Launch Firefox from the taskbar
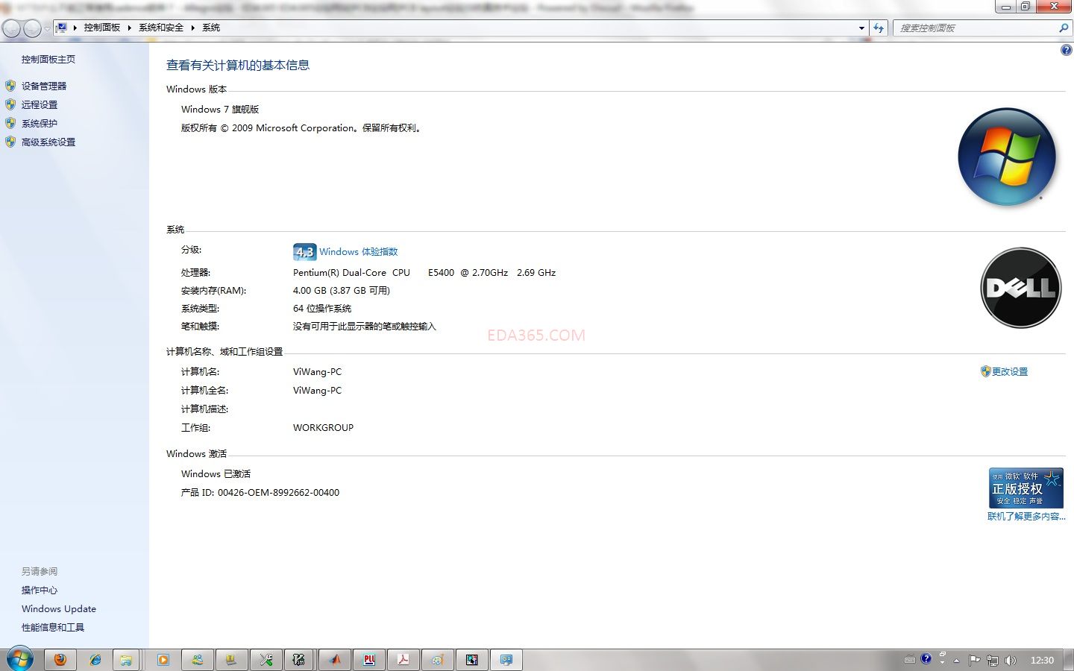The width and height of the screenshot is (1074, 671). click(60, 660)
